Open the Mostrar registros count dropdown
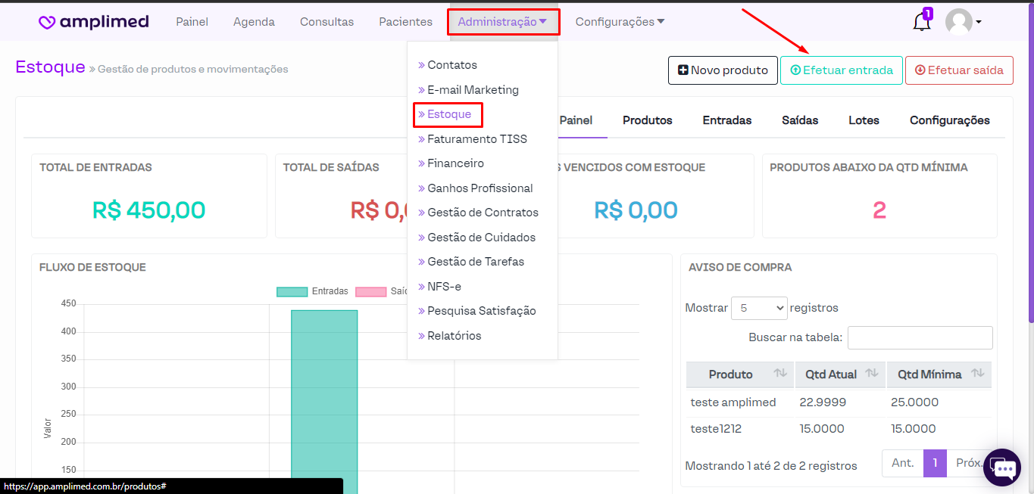Viewport: 1034px width, 494px height. (x=759, y=308)
